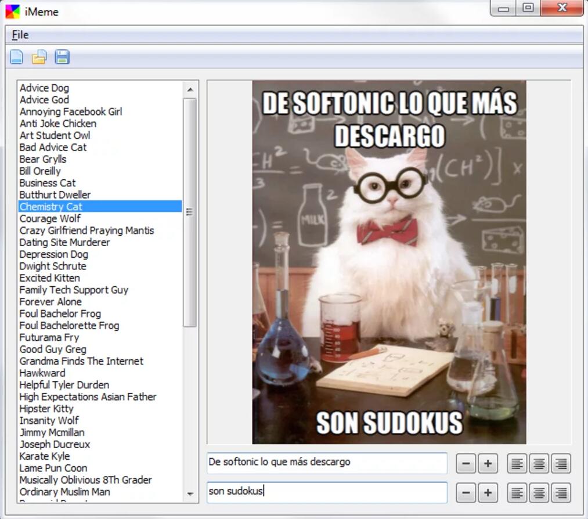Open the File menu
The height and width of the screenshot is (519, 588).
[x=20, y=35]
